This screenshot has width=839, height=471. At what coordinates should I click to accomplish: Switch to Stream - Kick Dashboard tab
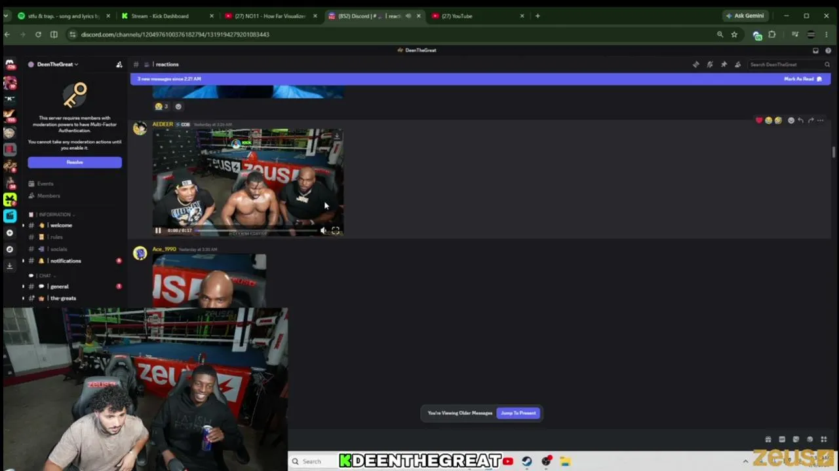coord(167,16)
